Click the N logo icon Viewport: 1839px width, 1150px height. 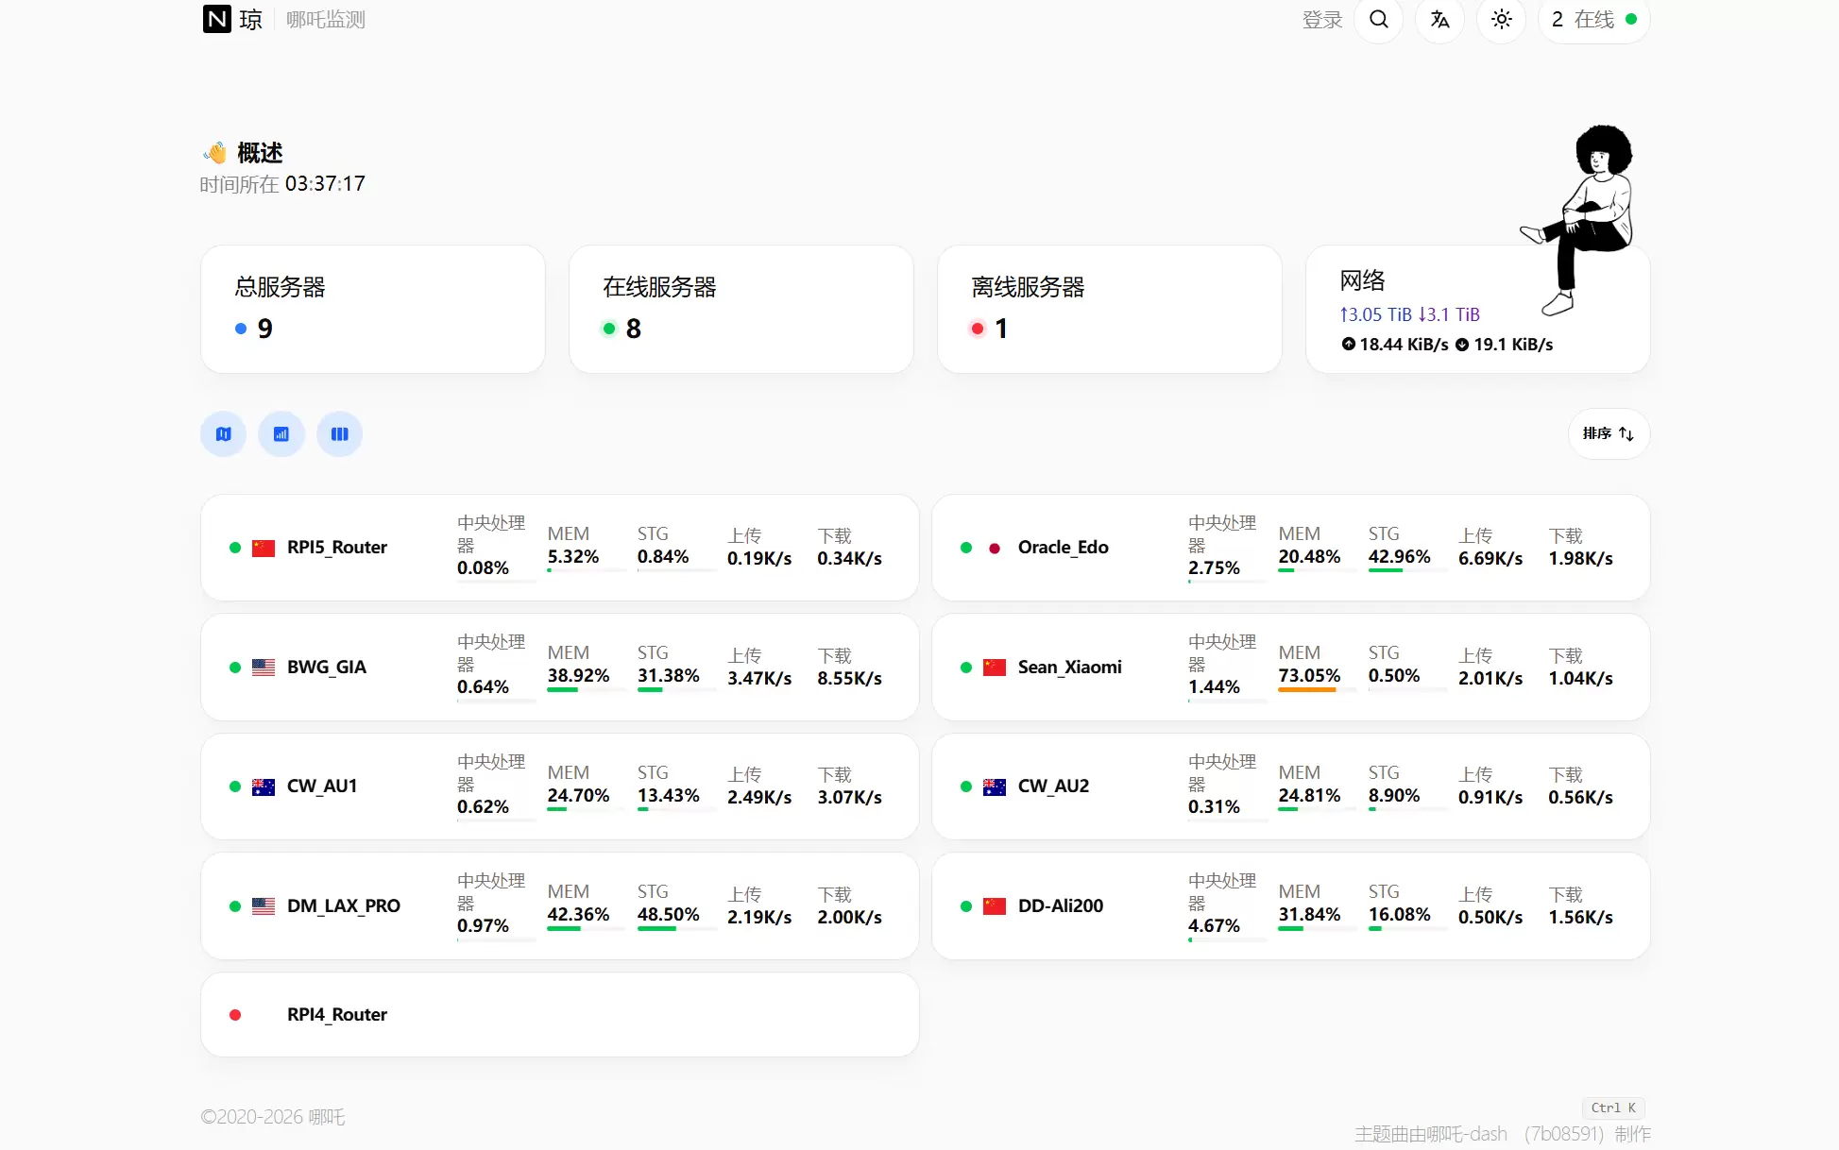tap(217, 19)
